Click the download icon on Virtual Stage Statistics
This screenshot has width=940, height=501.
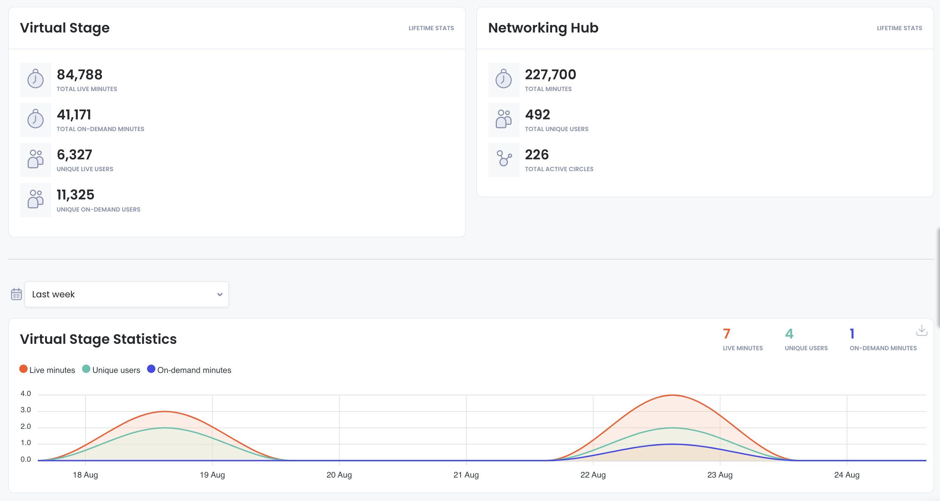(x=921, y=330)
